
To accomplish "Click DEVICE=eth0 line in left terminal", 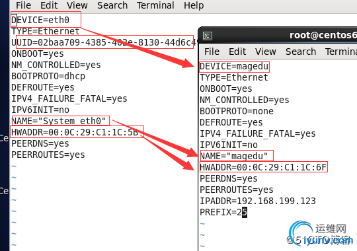I will [x=40, y=20].
